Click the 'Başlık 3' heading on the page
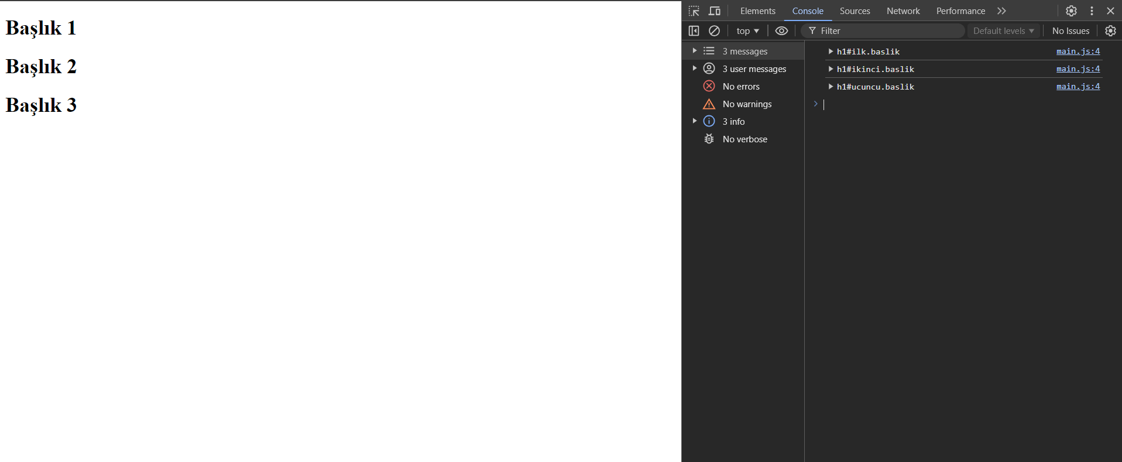This screenshot has width=1122, height=462. click(41, 105)
